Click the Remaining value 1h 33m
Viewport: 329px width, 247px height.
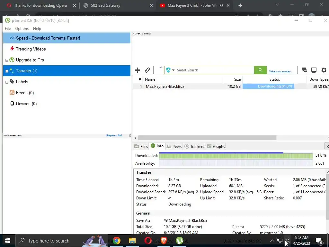pos(235,180)
